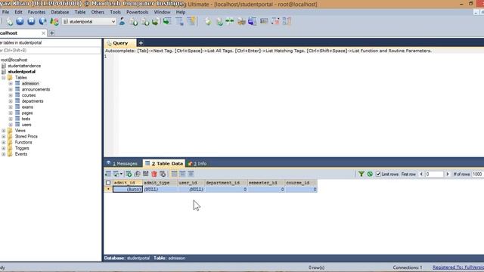
Task: Click the new connection toolbar icon
Action: tap(10, 22)
